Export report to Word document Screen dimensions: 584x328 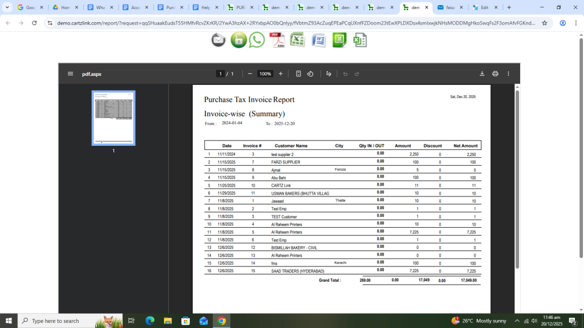[318, 40]
